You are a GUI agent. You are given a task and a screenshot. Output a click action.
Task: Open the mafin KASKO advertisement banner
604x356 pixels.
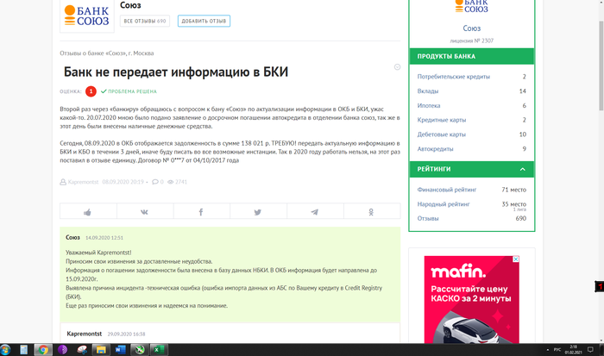471,299
